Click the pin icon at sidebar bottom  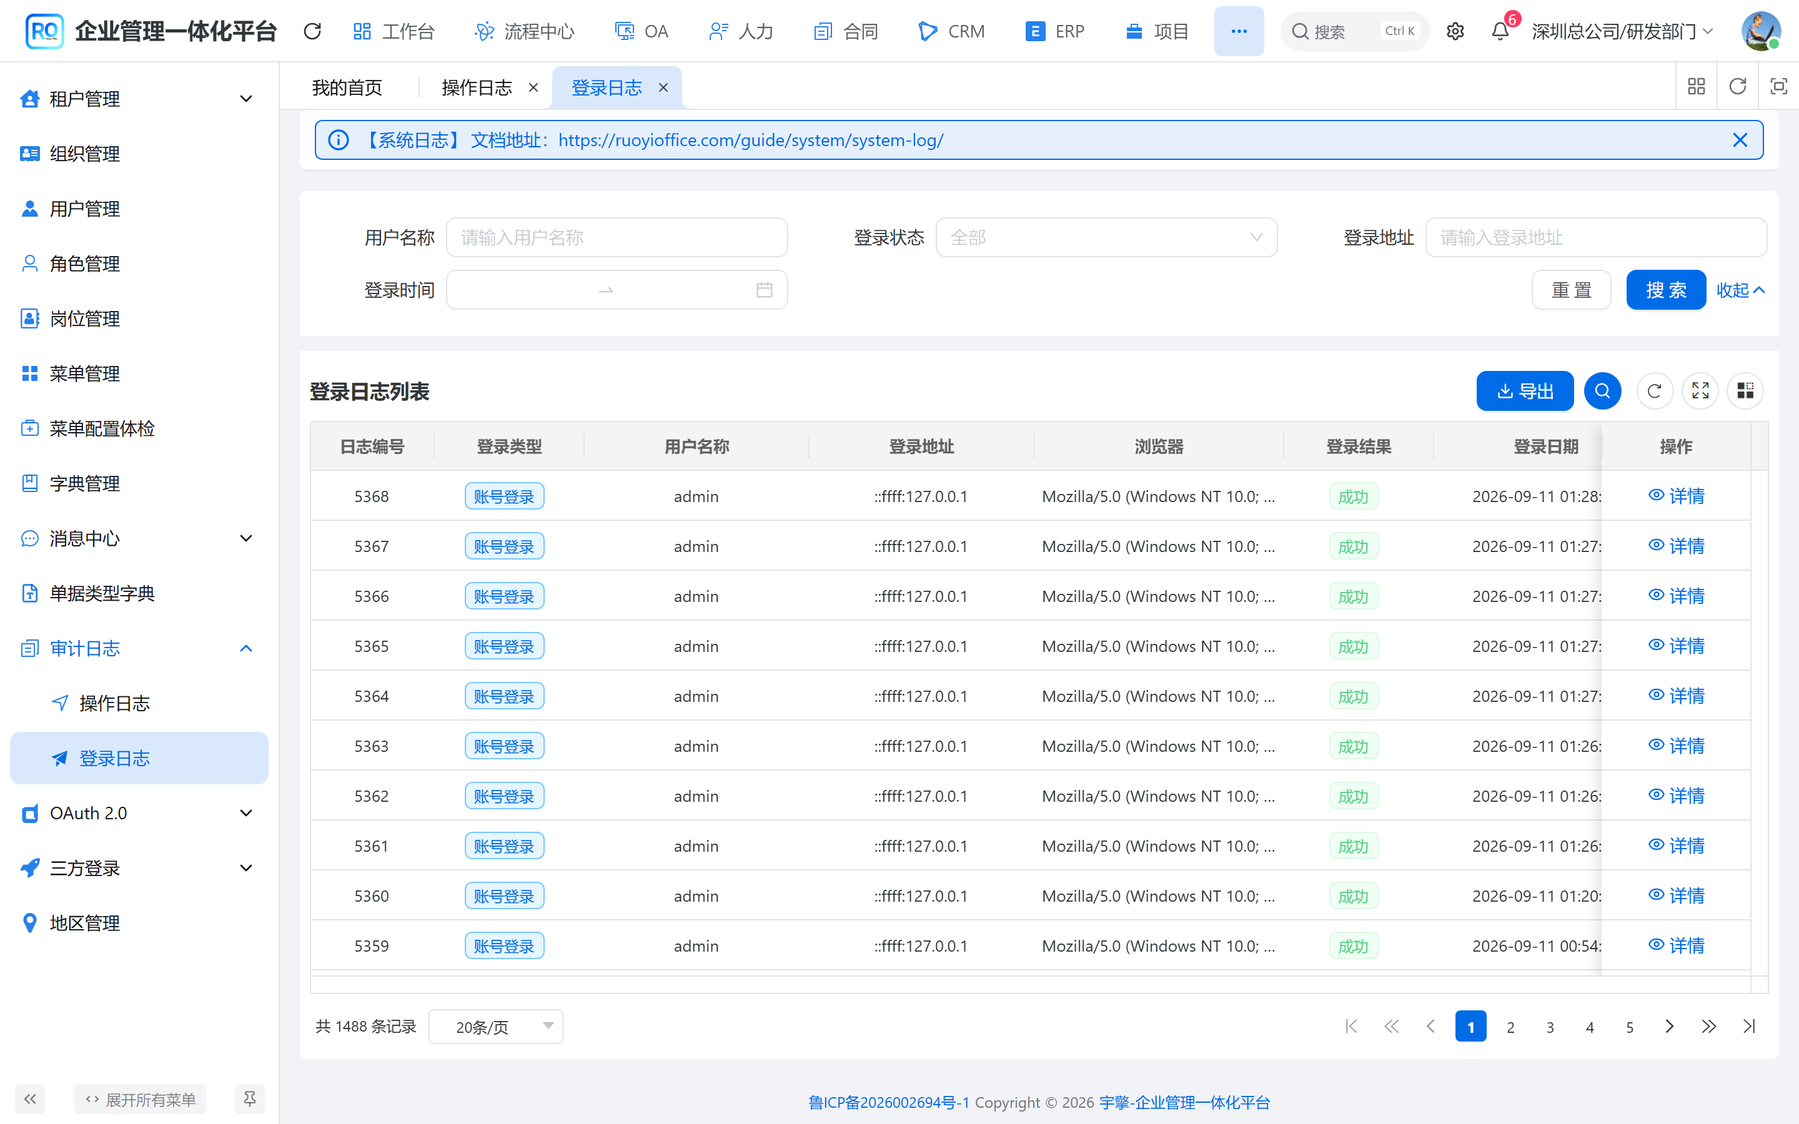click(x=250, y=1099)
